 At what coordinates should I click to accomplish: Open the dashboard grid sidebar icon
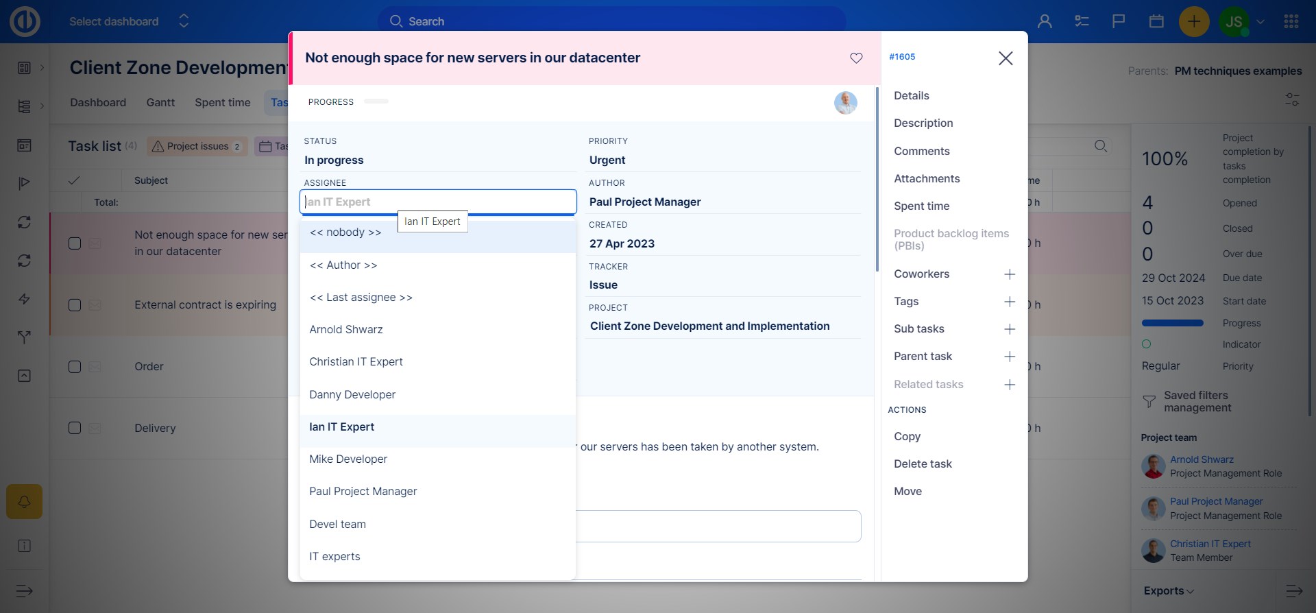25,67
